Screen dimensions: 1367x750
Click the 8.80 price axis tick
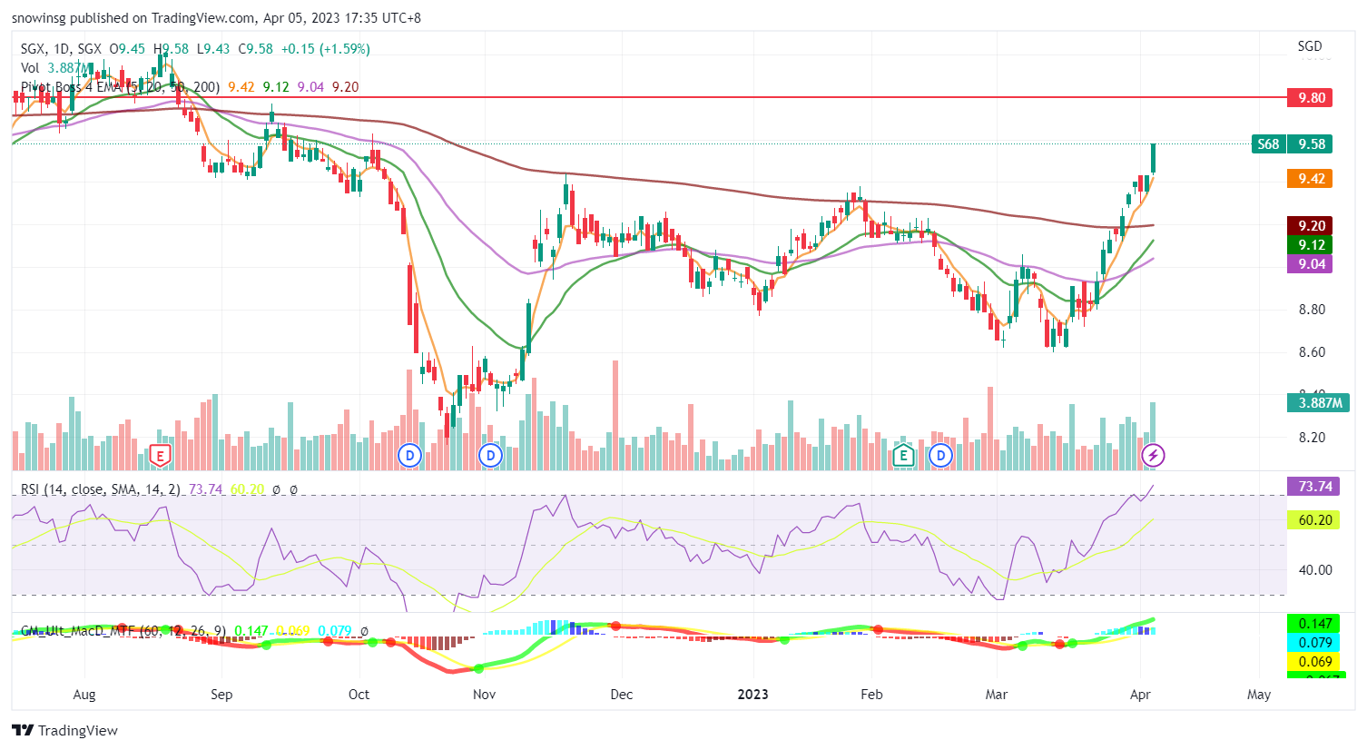coord(1312,309)
